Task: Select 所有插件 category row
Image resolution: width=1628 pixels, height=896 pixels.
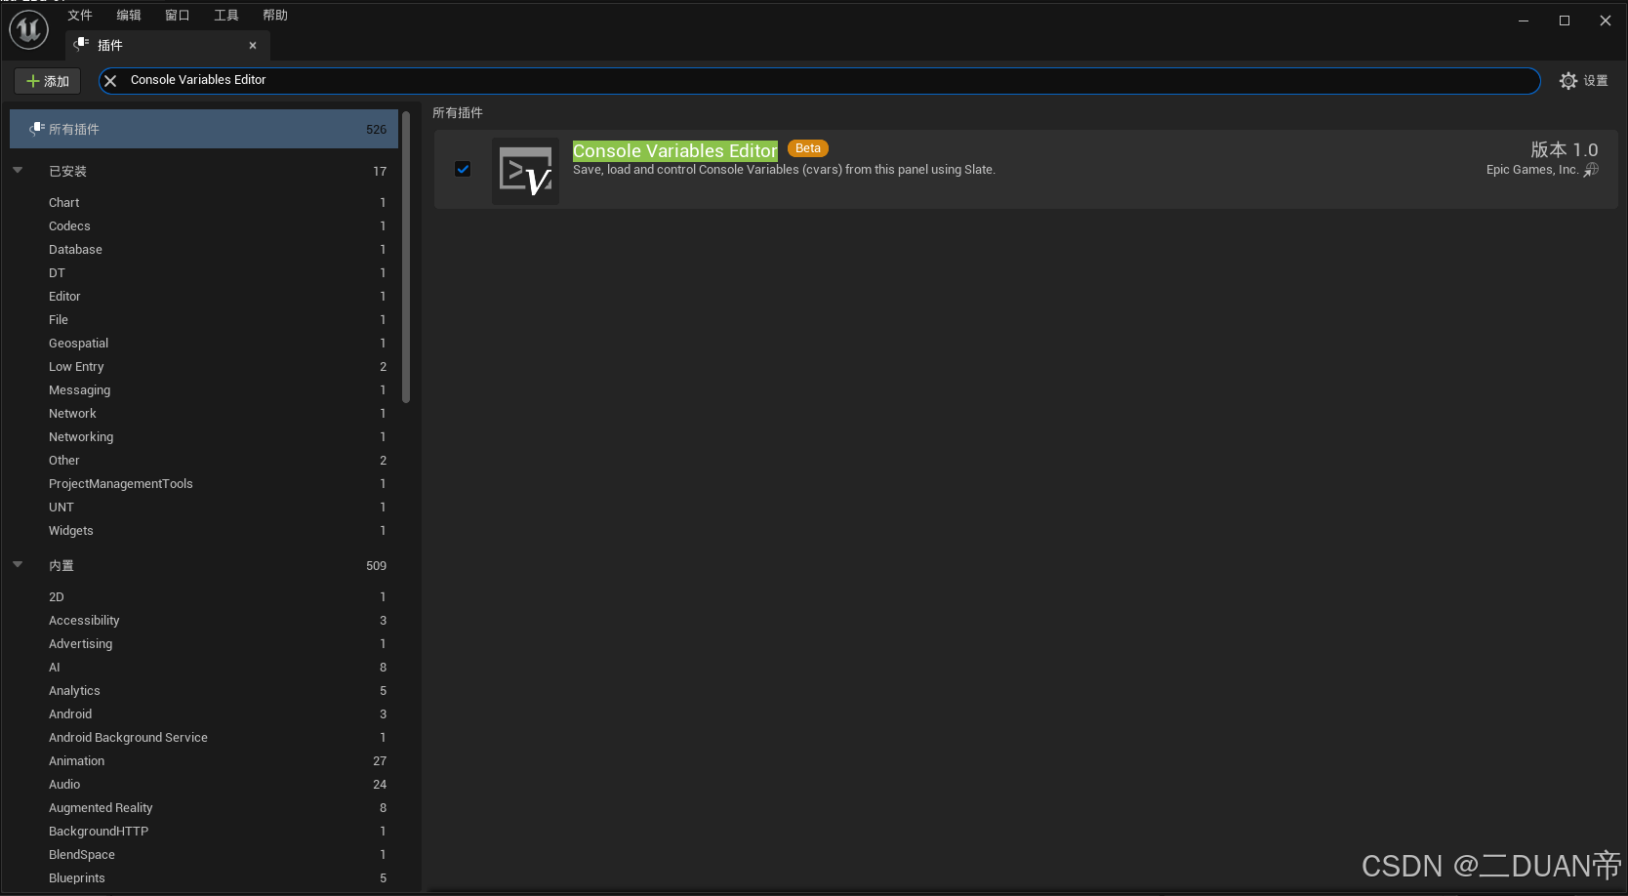Action: 204,129
